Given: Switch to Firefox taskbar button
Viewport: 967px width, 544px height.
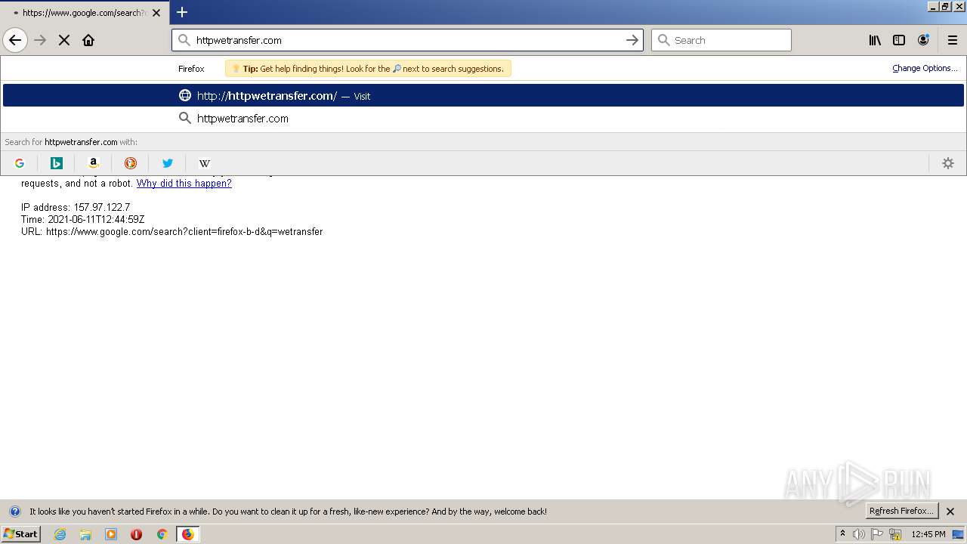Looking at the screenshot, I should click(187, 534).
